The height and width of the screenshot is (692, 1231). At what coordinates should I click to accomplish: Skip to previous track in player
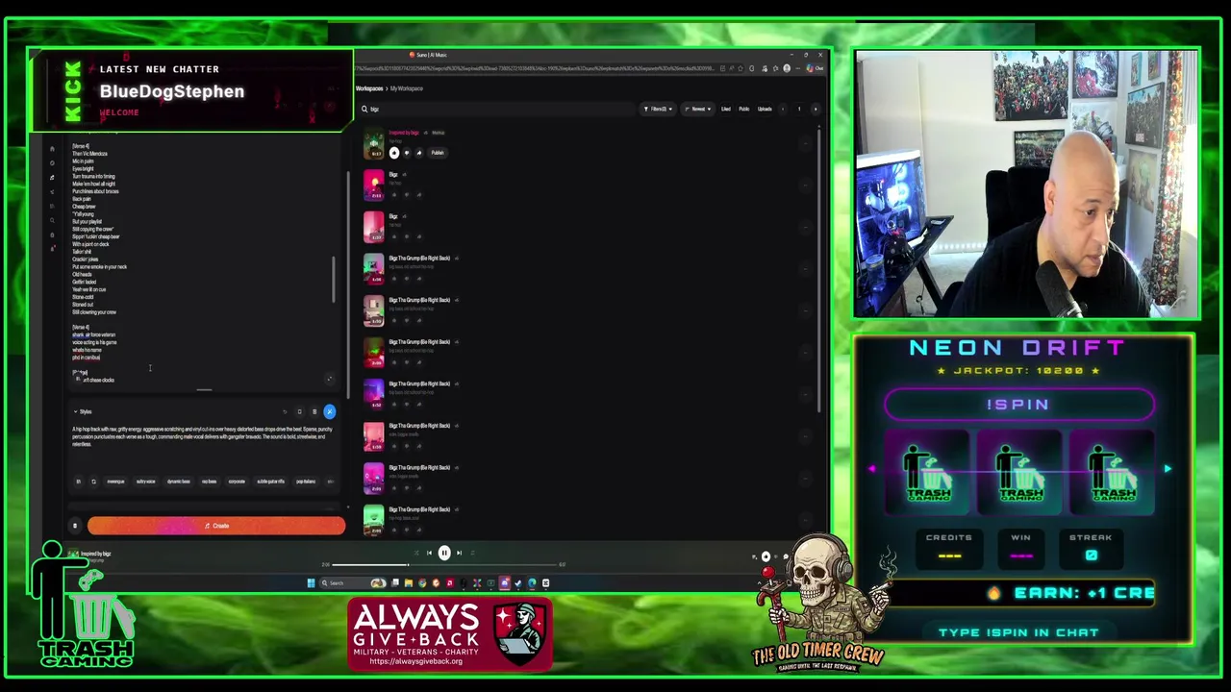429,553
